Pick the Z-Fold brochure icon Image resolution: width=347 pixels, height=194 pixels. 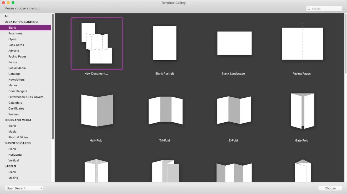click(x=234, y=110)
